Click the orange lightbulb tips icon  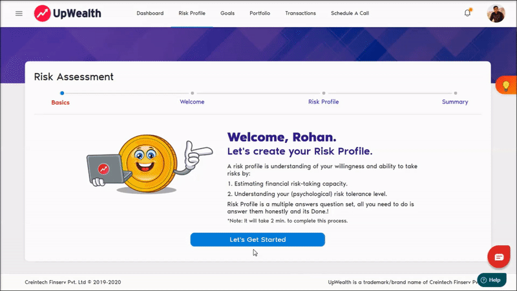click(506, 86)
